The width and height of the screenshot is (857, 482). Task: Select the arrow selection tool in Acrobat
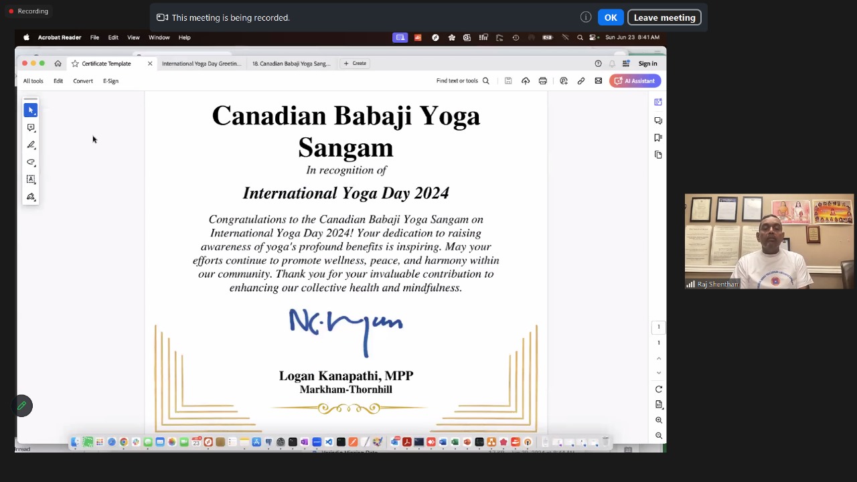click(31, 110)
